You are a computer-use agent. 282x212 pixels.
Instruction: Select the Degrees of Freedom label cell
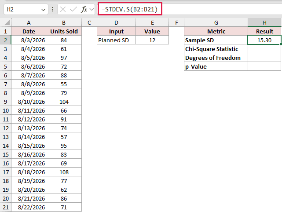[x=216, y=58]
